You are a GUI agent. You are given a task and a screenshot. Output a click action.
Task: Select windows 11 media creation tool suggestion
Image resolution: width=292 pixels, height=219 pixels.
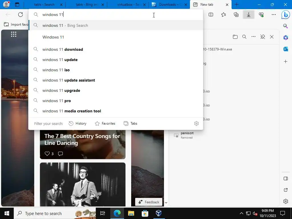pos(116,111)
